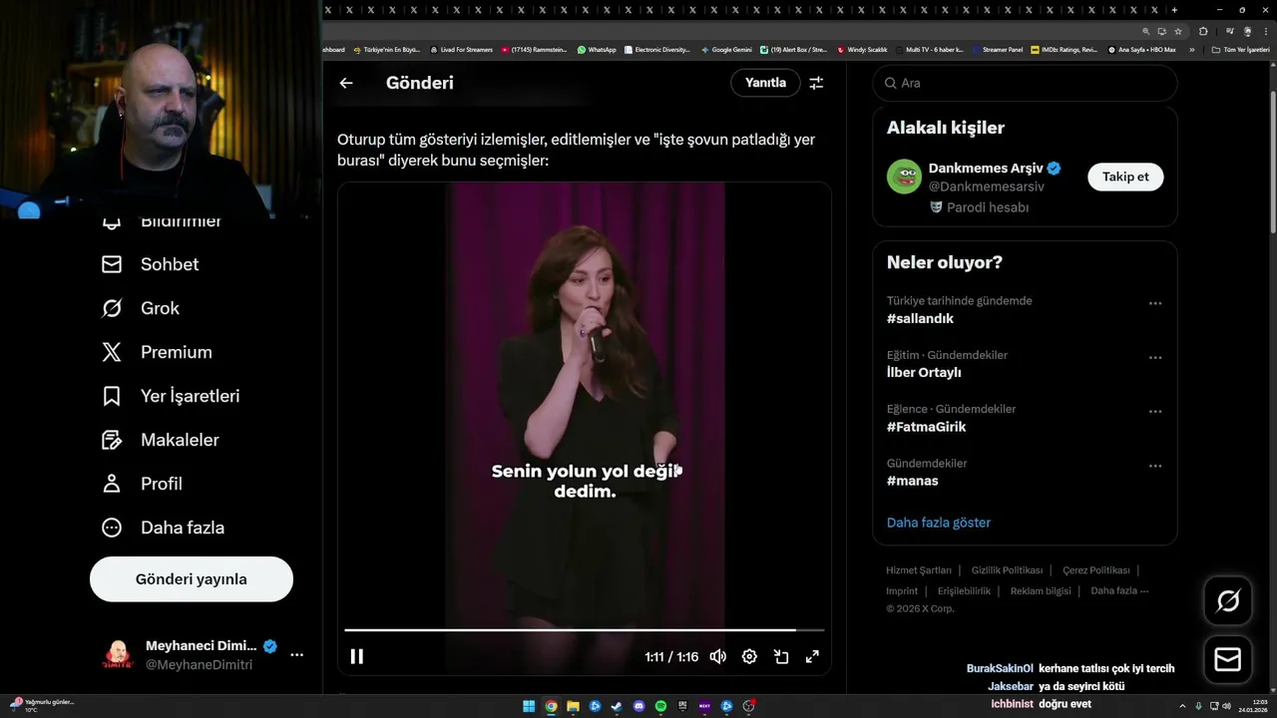Open the Erişilebilirlik footer link
The height and width of the screenshot is (718, 1277).
tap(964, 590)
